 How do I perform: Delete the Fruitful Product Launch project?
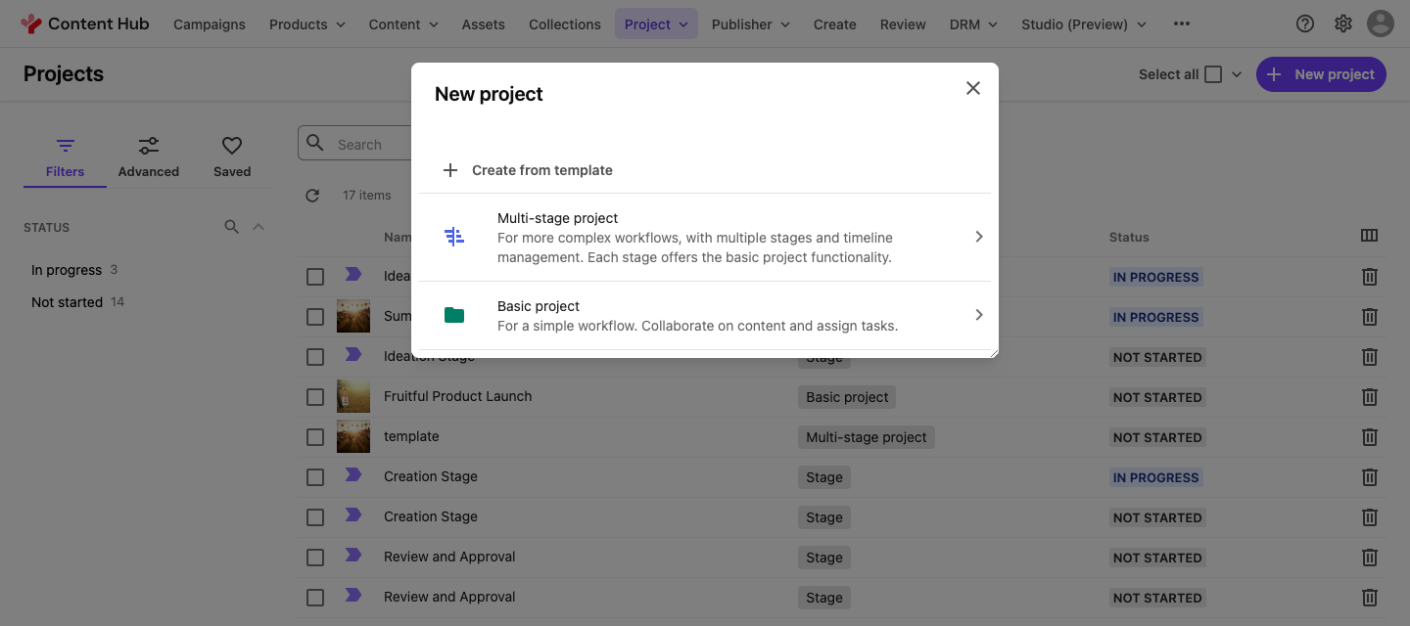[1369, 396]
